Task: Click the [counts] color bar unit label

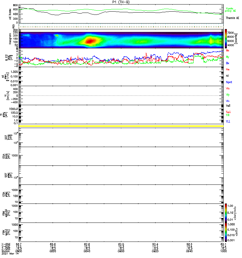Action: [x=236, y=38]
